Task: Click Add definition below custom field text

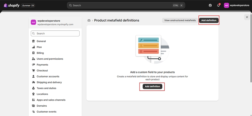Action: 152,86
